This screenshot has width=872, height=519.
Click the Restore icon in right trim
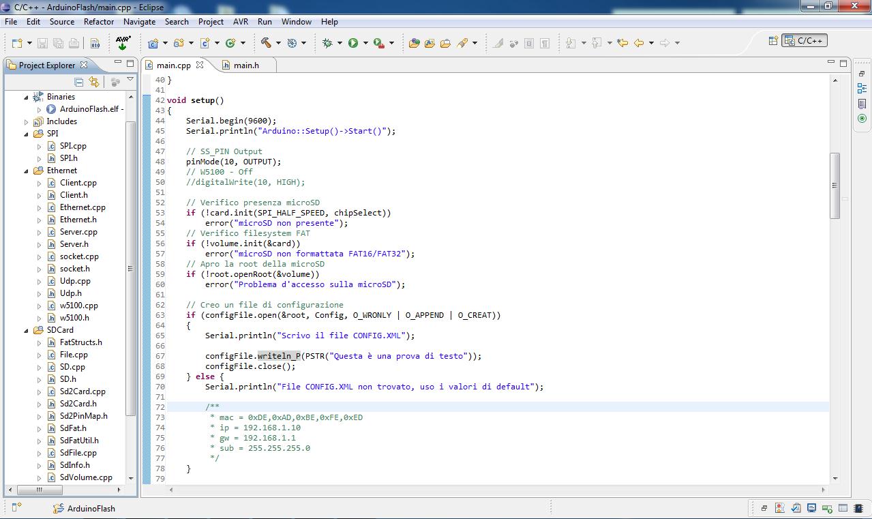(x=862, y=73)
